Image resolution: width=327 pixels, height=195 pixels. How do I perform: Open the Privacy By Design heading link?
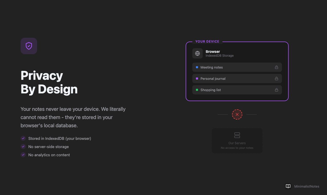(49, 82)
